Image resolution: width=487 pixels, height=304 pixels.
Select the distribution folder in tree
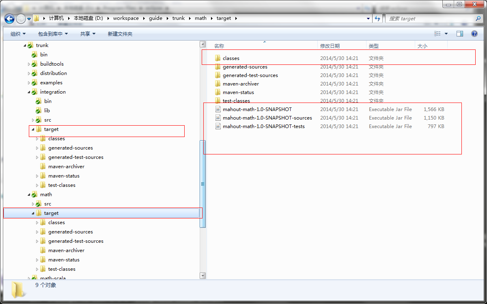(x=53, y=73)
